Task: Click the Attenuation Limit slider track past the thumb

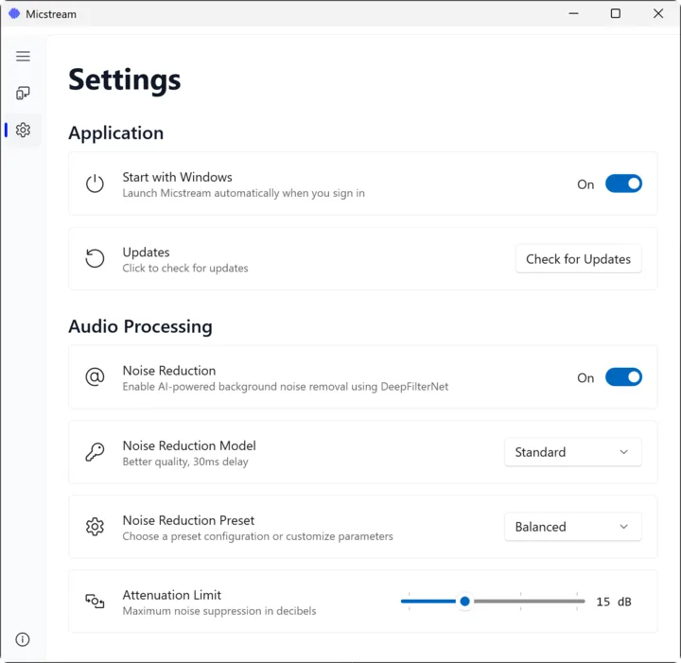Action: tap(529, 602)
